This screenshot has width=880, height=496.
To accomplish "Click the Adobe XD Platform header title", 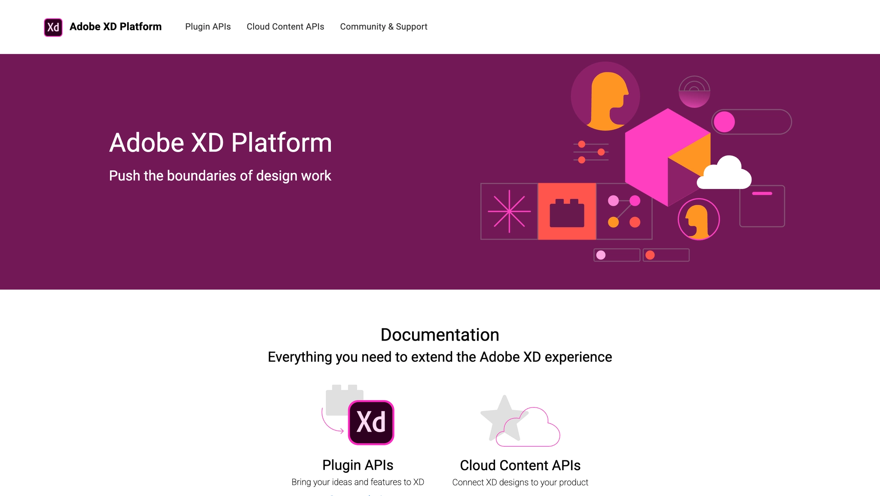I will pyautogui.click(x=116, y=27).
